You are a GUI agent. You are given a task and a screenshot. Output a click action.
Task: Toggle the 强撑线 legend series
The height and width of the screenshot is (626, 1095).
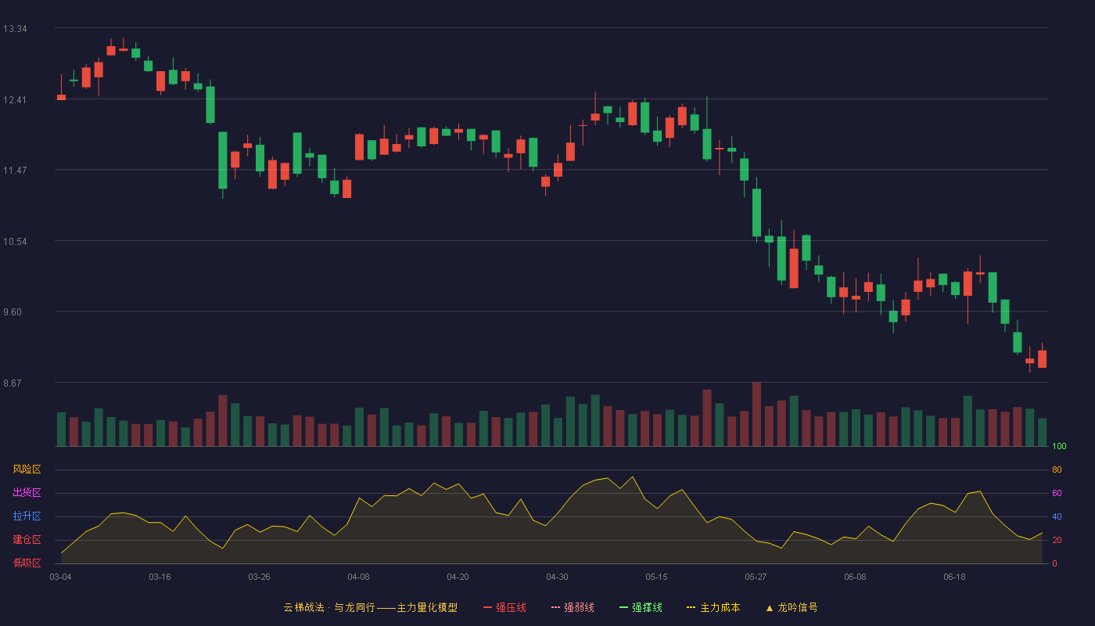[641, 607]
